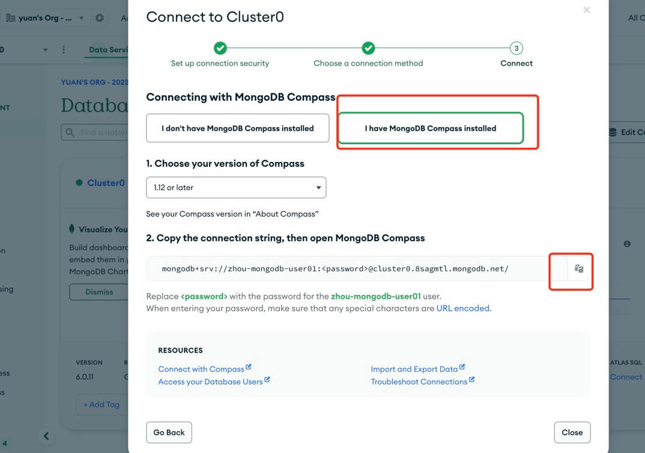Open the 'Troubleshoot Connections' resource link

[419, 382]
